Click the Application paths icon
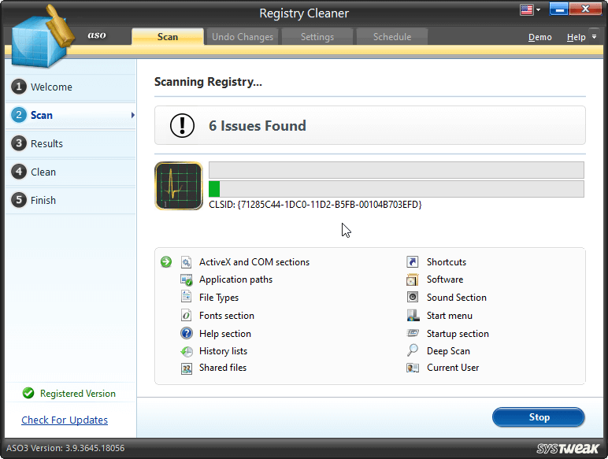 [x=187, y=279]
